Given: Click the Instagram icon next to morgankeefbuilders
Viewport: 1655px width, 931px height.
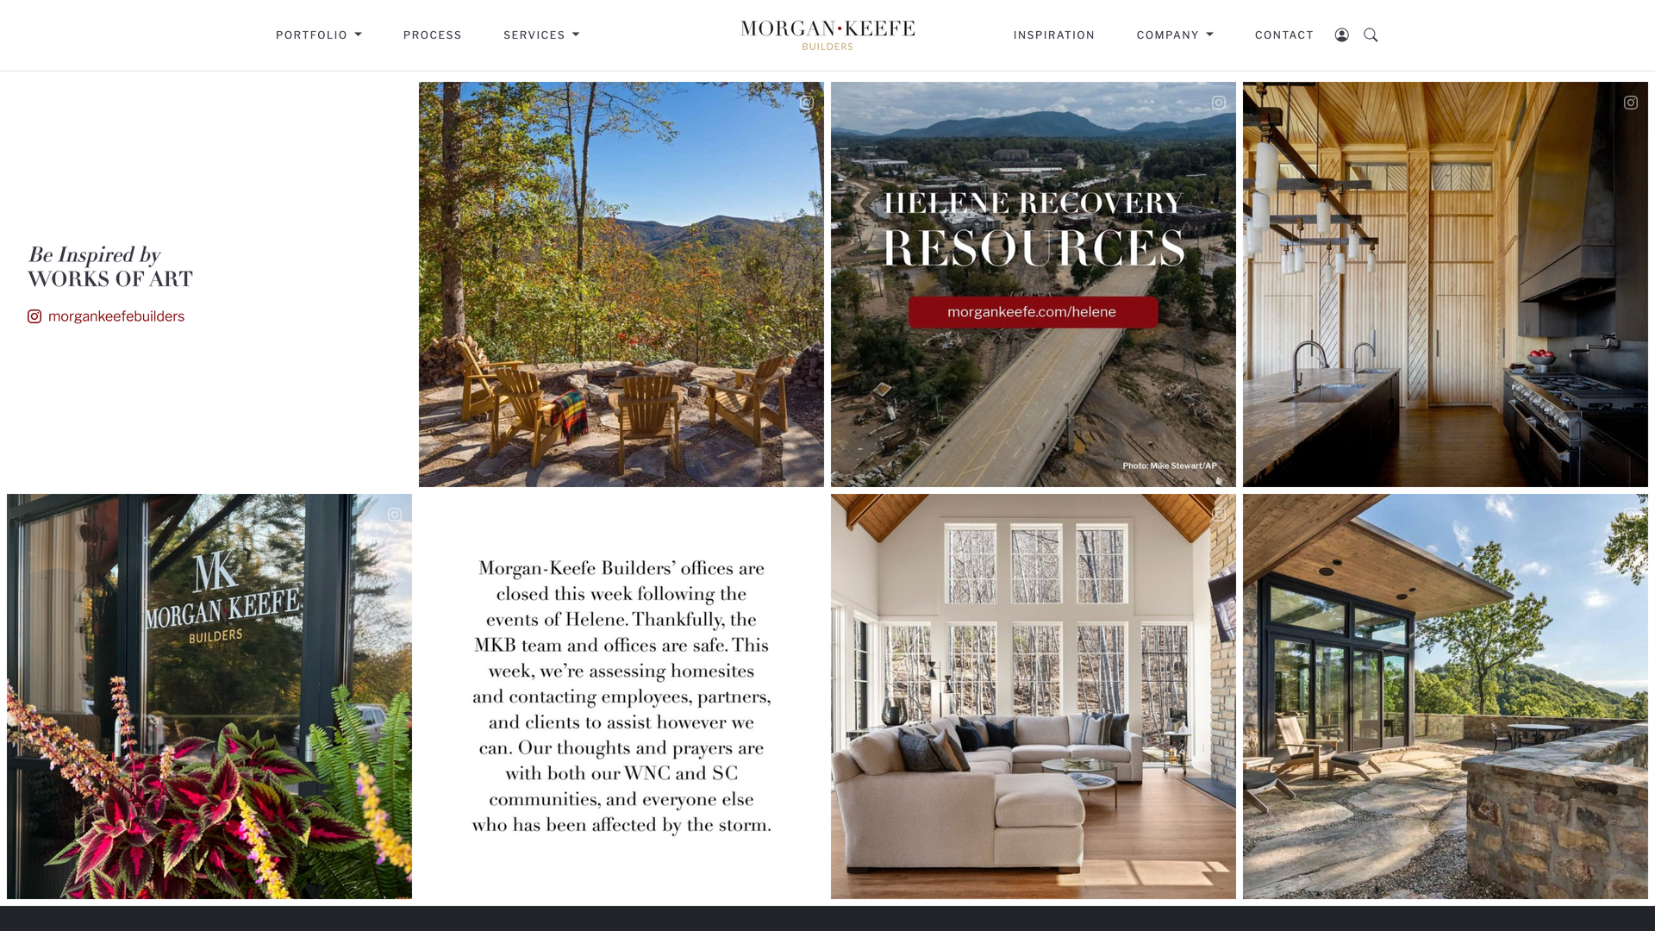Looking at the screenshot, I should [x=34, y=316].
